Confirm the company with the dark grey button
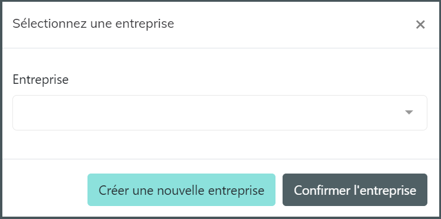The height and width of the screenshot is (219, 441). [x=355, y=190]
